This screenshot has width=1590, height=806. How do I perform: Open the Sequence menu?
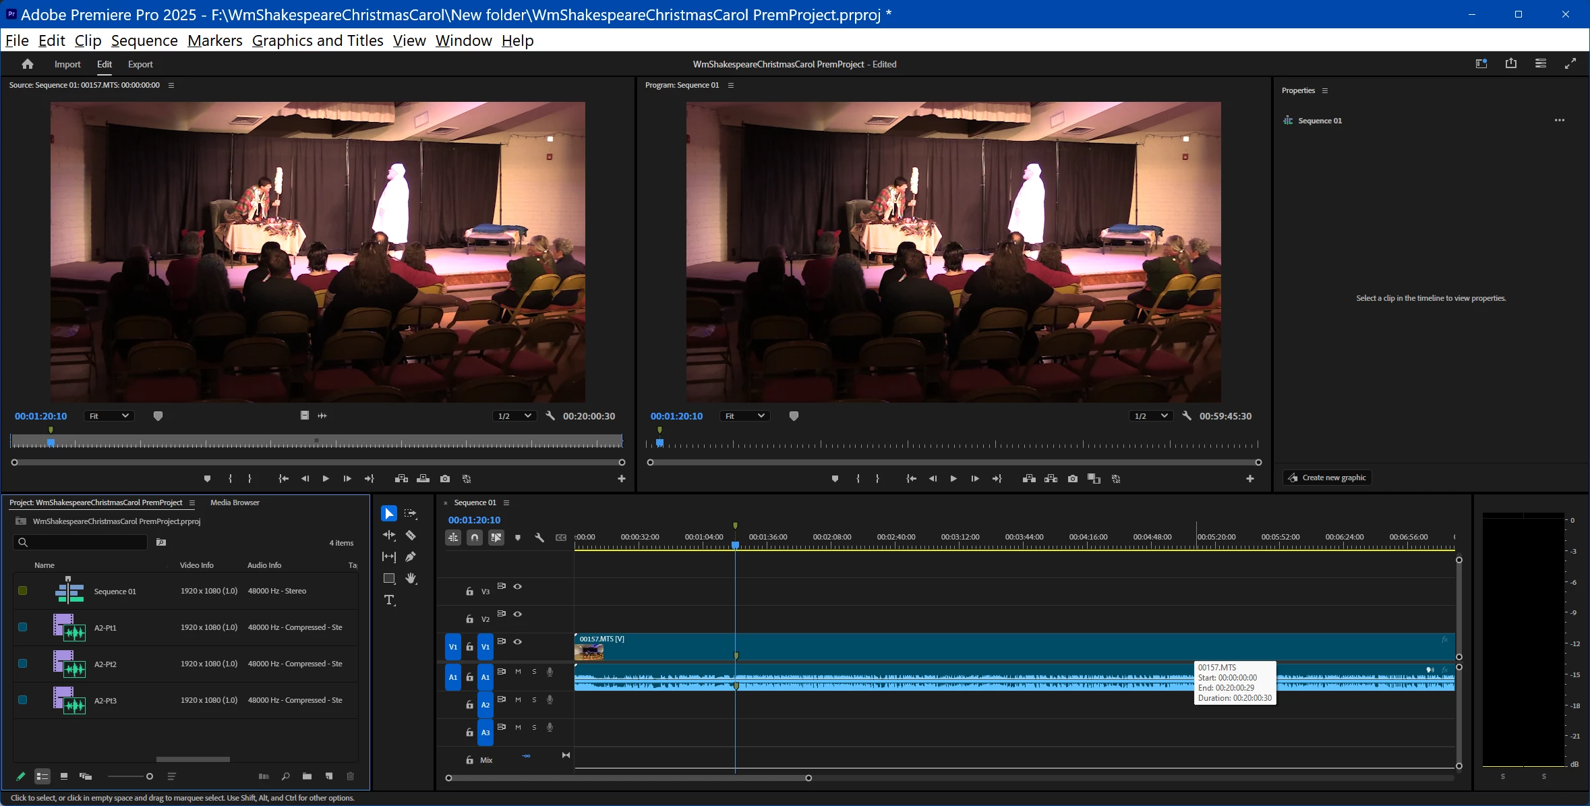click(144, 40)
